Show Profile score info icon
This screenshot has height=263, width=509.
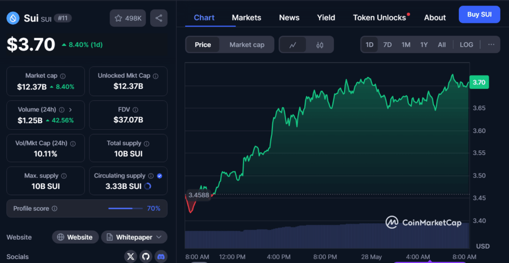tap(55, 208)
